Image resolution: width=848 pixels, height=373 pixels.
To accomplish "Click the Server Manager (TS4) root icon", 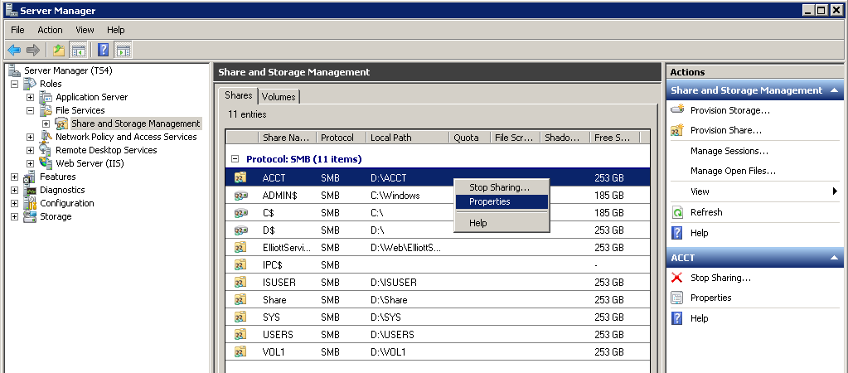I will 15,70.
